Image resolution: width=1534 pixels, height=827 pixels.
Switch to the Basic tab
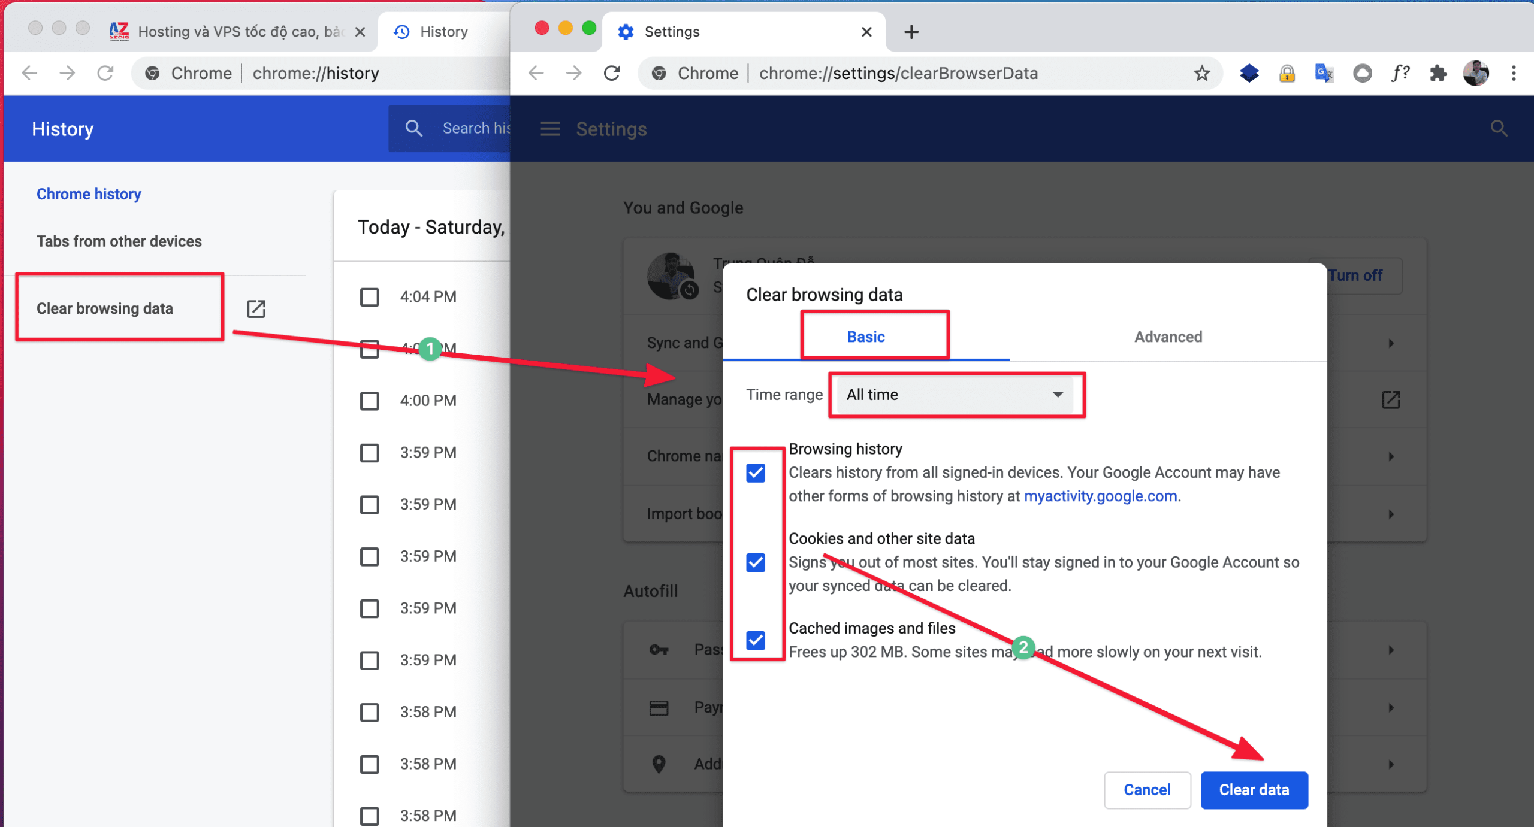pyautogui.click(x=866, y=337)
